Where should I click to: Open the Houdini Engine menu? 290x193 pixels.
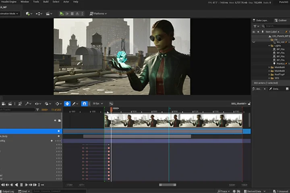tap(8, 2)
